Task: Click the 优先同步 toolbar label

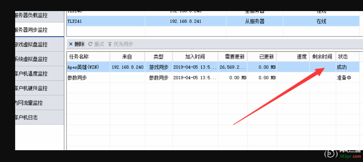Action: pos(123,44)
